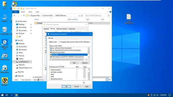Open the Test user folder desktop icon
Screen dimensions: 173x97
[x=5, y=5]
